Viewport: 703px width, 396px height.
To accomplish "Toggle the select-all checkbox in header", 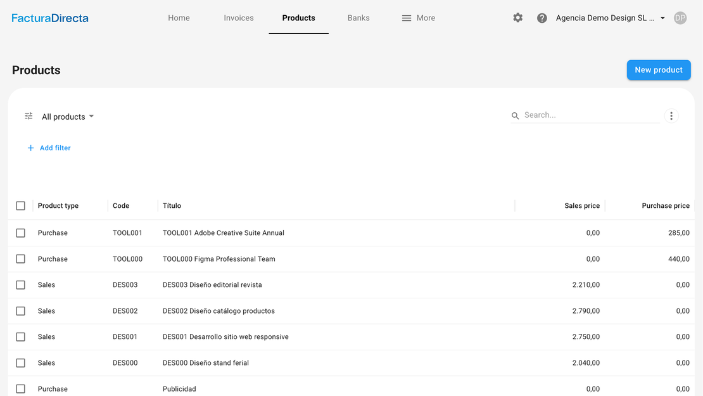I will pyautogui.click(x=20, y=206).
